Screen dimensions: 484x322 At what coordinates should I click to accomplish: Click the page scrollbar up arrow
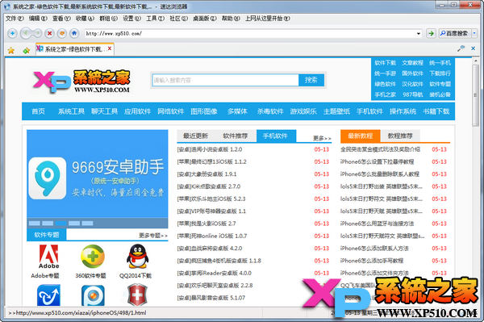point(475,61)
